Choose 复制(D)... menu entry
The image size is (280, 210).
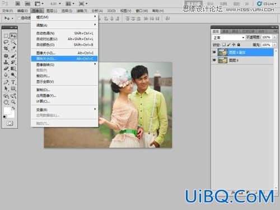(64, 90)
